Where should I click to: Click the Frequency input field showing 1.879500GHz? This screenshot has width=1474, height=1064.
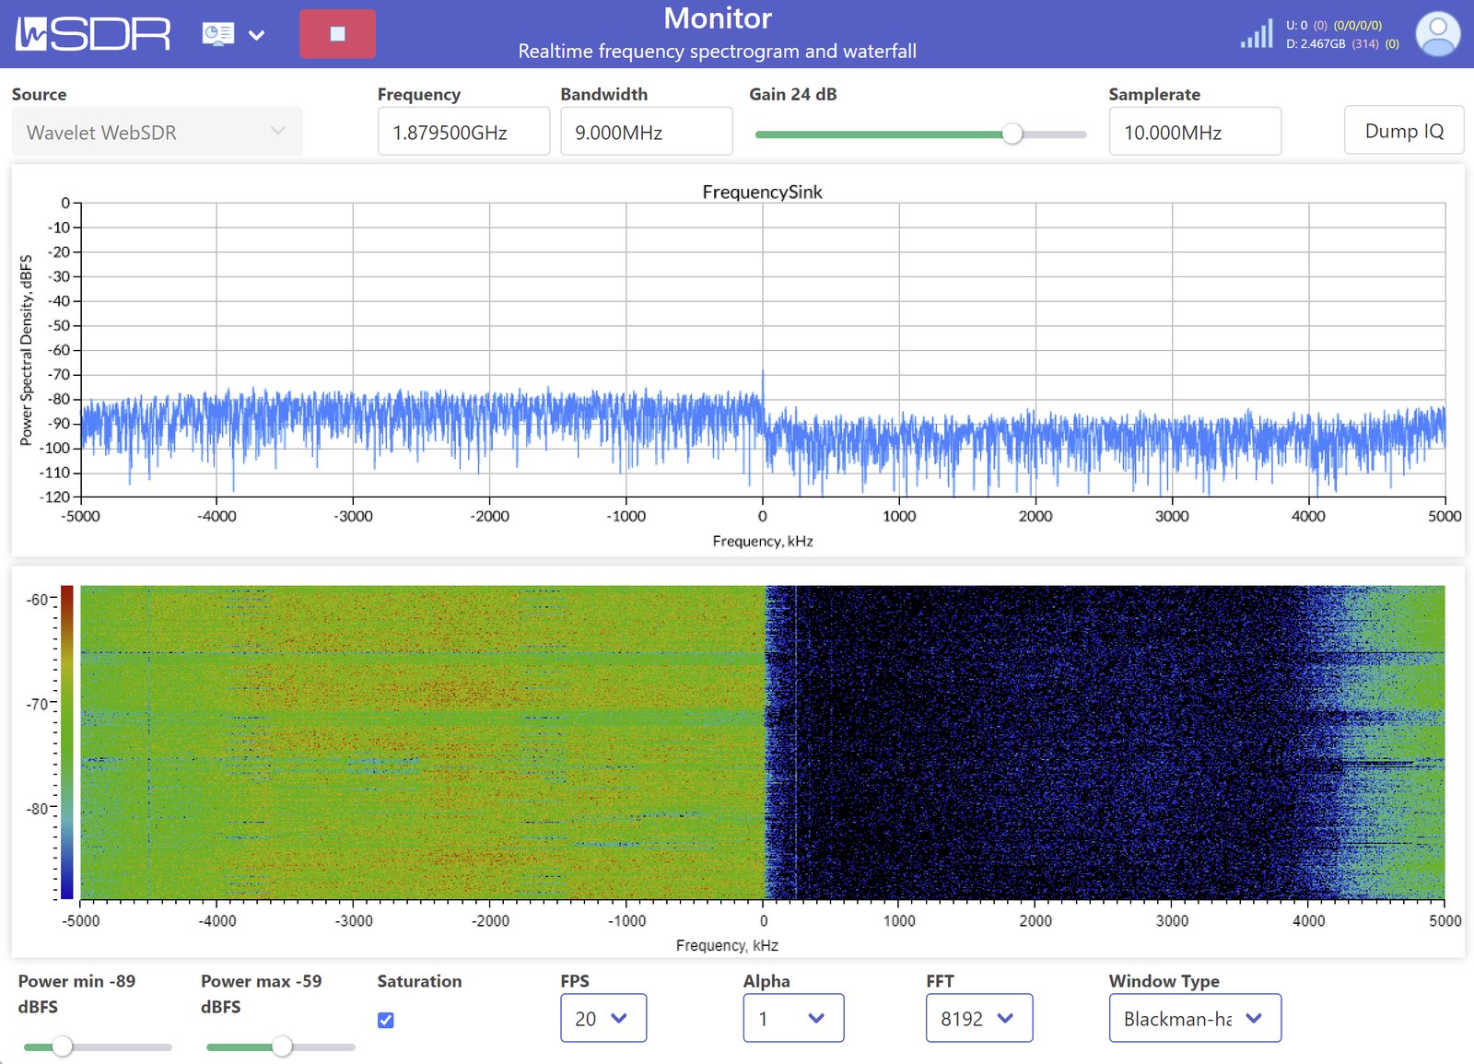pyautogui.click(x=463, y=132)
